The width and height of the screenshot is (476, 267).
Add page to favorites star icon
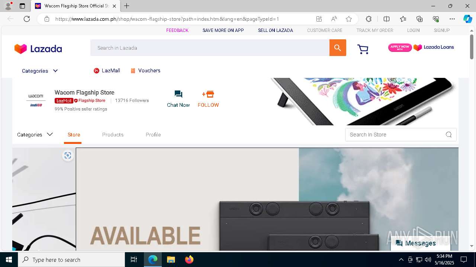point(348,19)
